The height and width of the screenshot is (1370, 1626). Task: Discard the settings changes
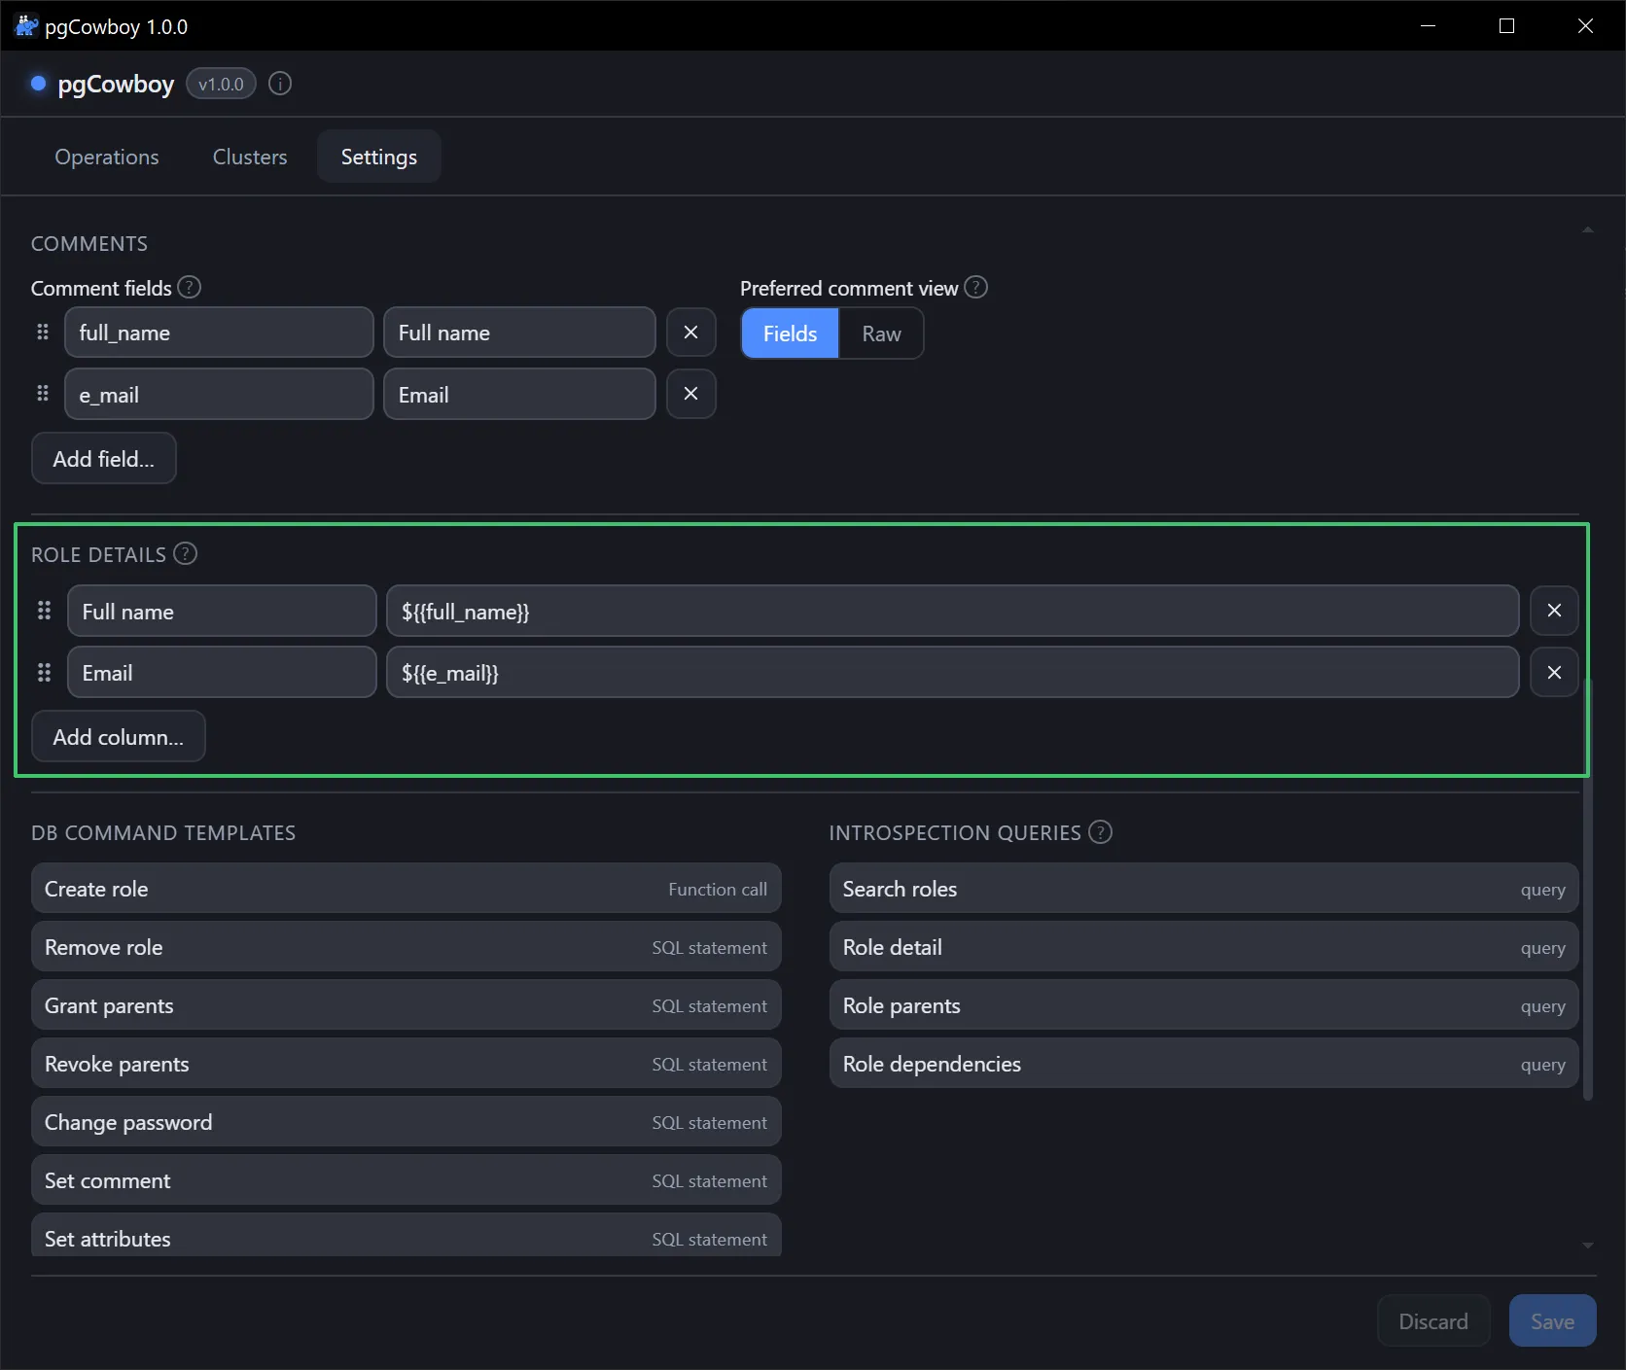tap(1433, 1320)
